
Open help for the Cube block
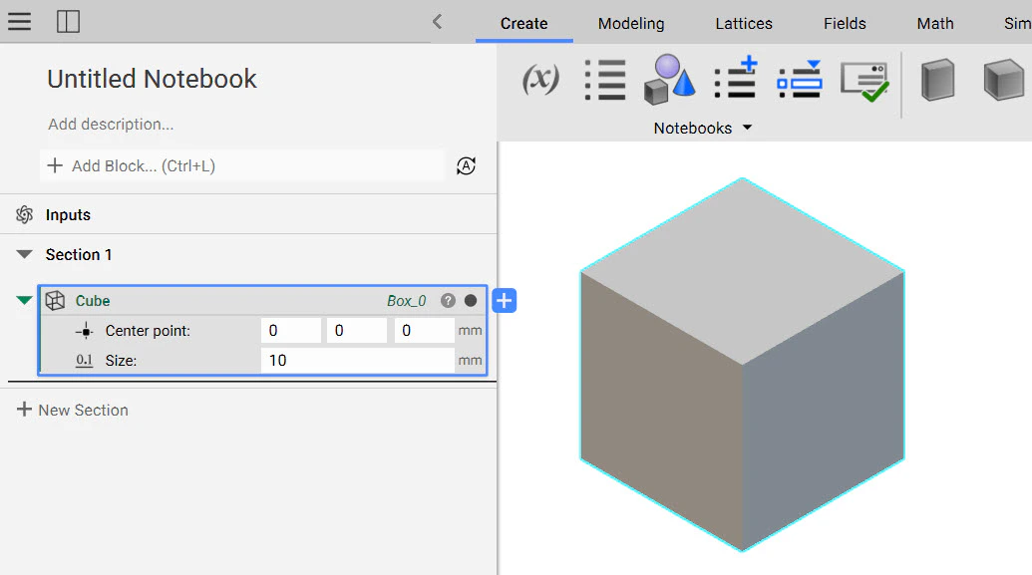449,301
